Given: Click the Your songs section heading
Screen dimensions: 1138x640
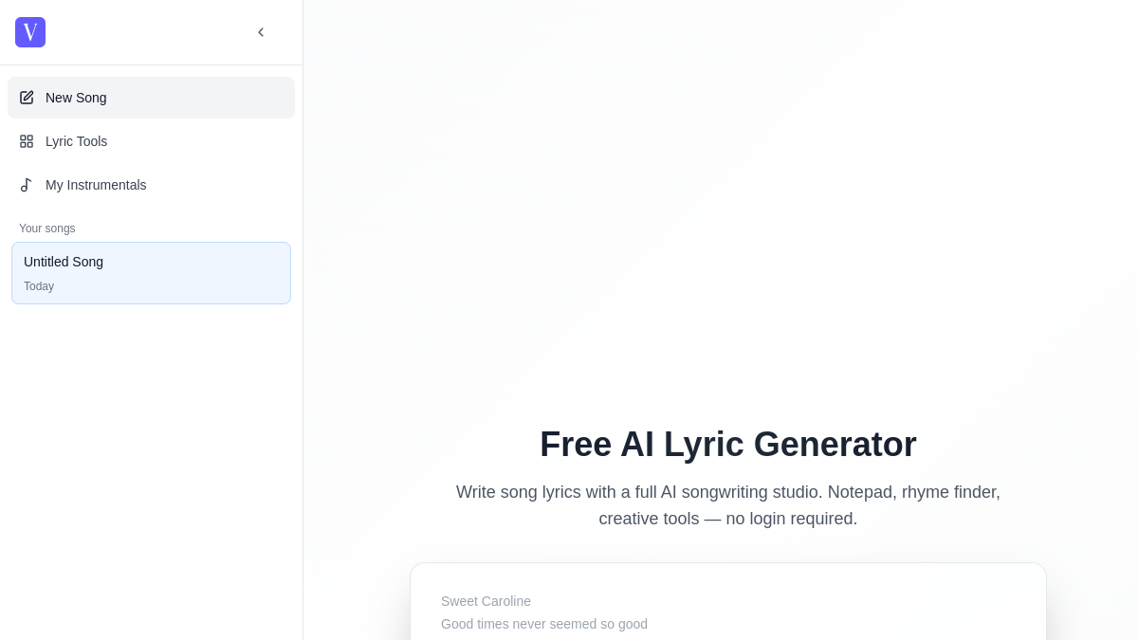Looking at the screenshot, I should click(47, 229).
